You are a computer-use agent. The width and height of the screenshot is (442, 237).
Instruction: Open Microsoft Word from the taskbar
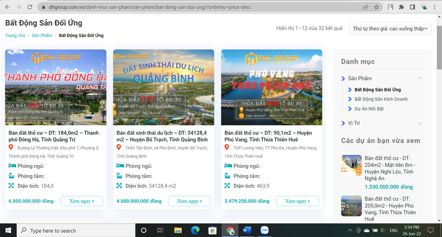246,230
